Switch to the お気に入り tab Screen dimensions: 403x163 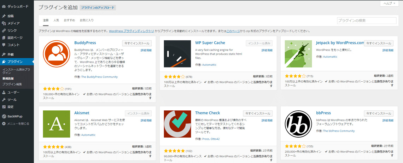click(x=87, y=20)
